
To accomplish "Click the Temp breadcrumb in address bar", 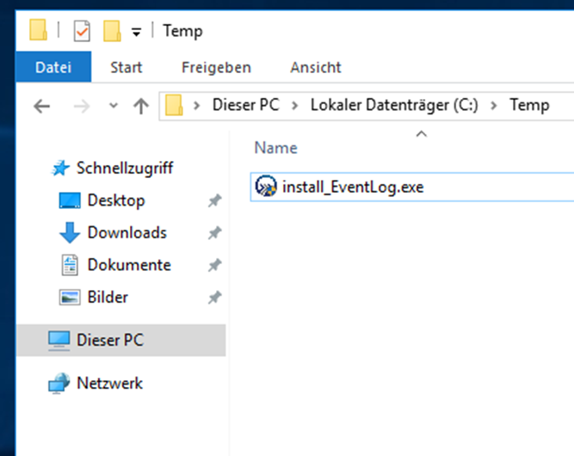I will pyautogui.click(x=529, y=105).
